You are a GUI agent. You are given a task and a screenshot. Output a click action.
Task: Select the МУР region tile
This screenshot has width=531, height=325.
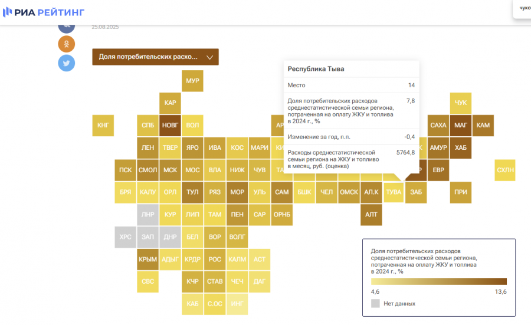coord(192,81)
